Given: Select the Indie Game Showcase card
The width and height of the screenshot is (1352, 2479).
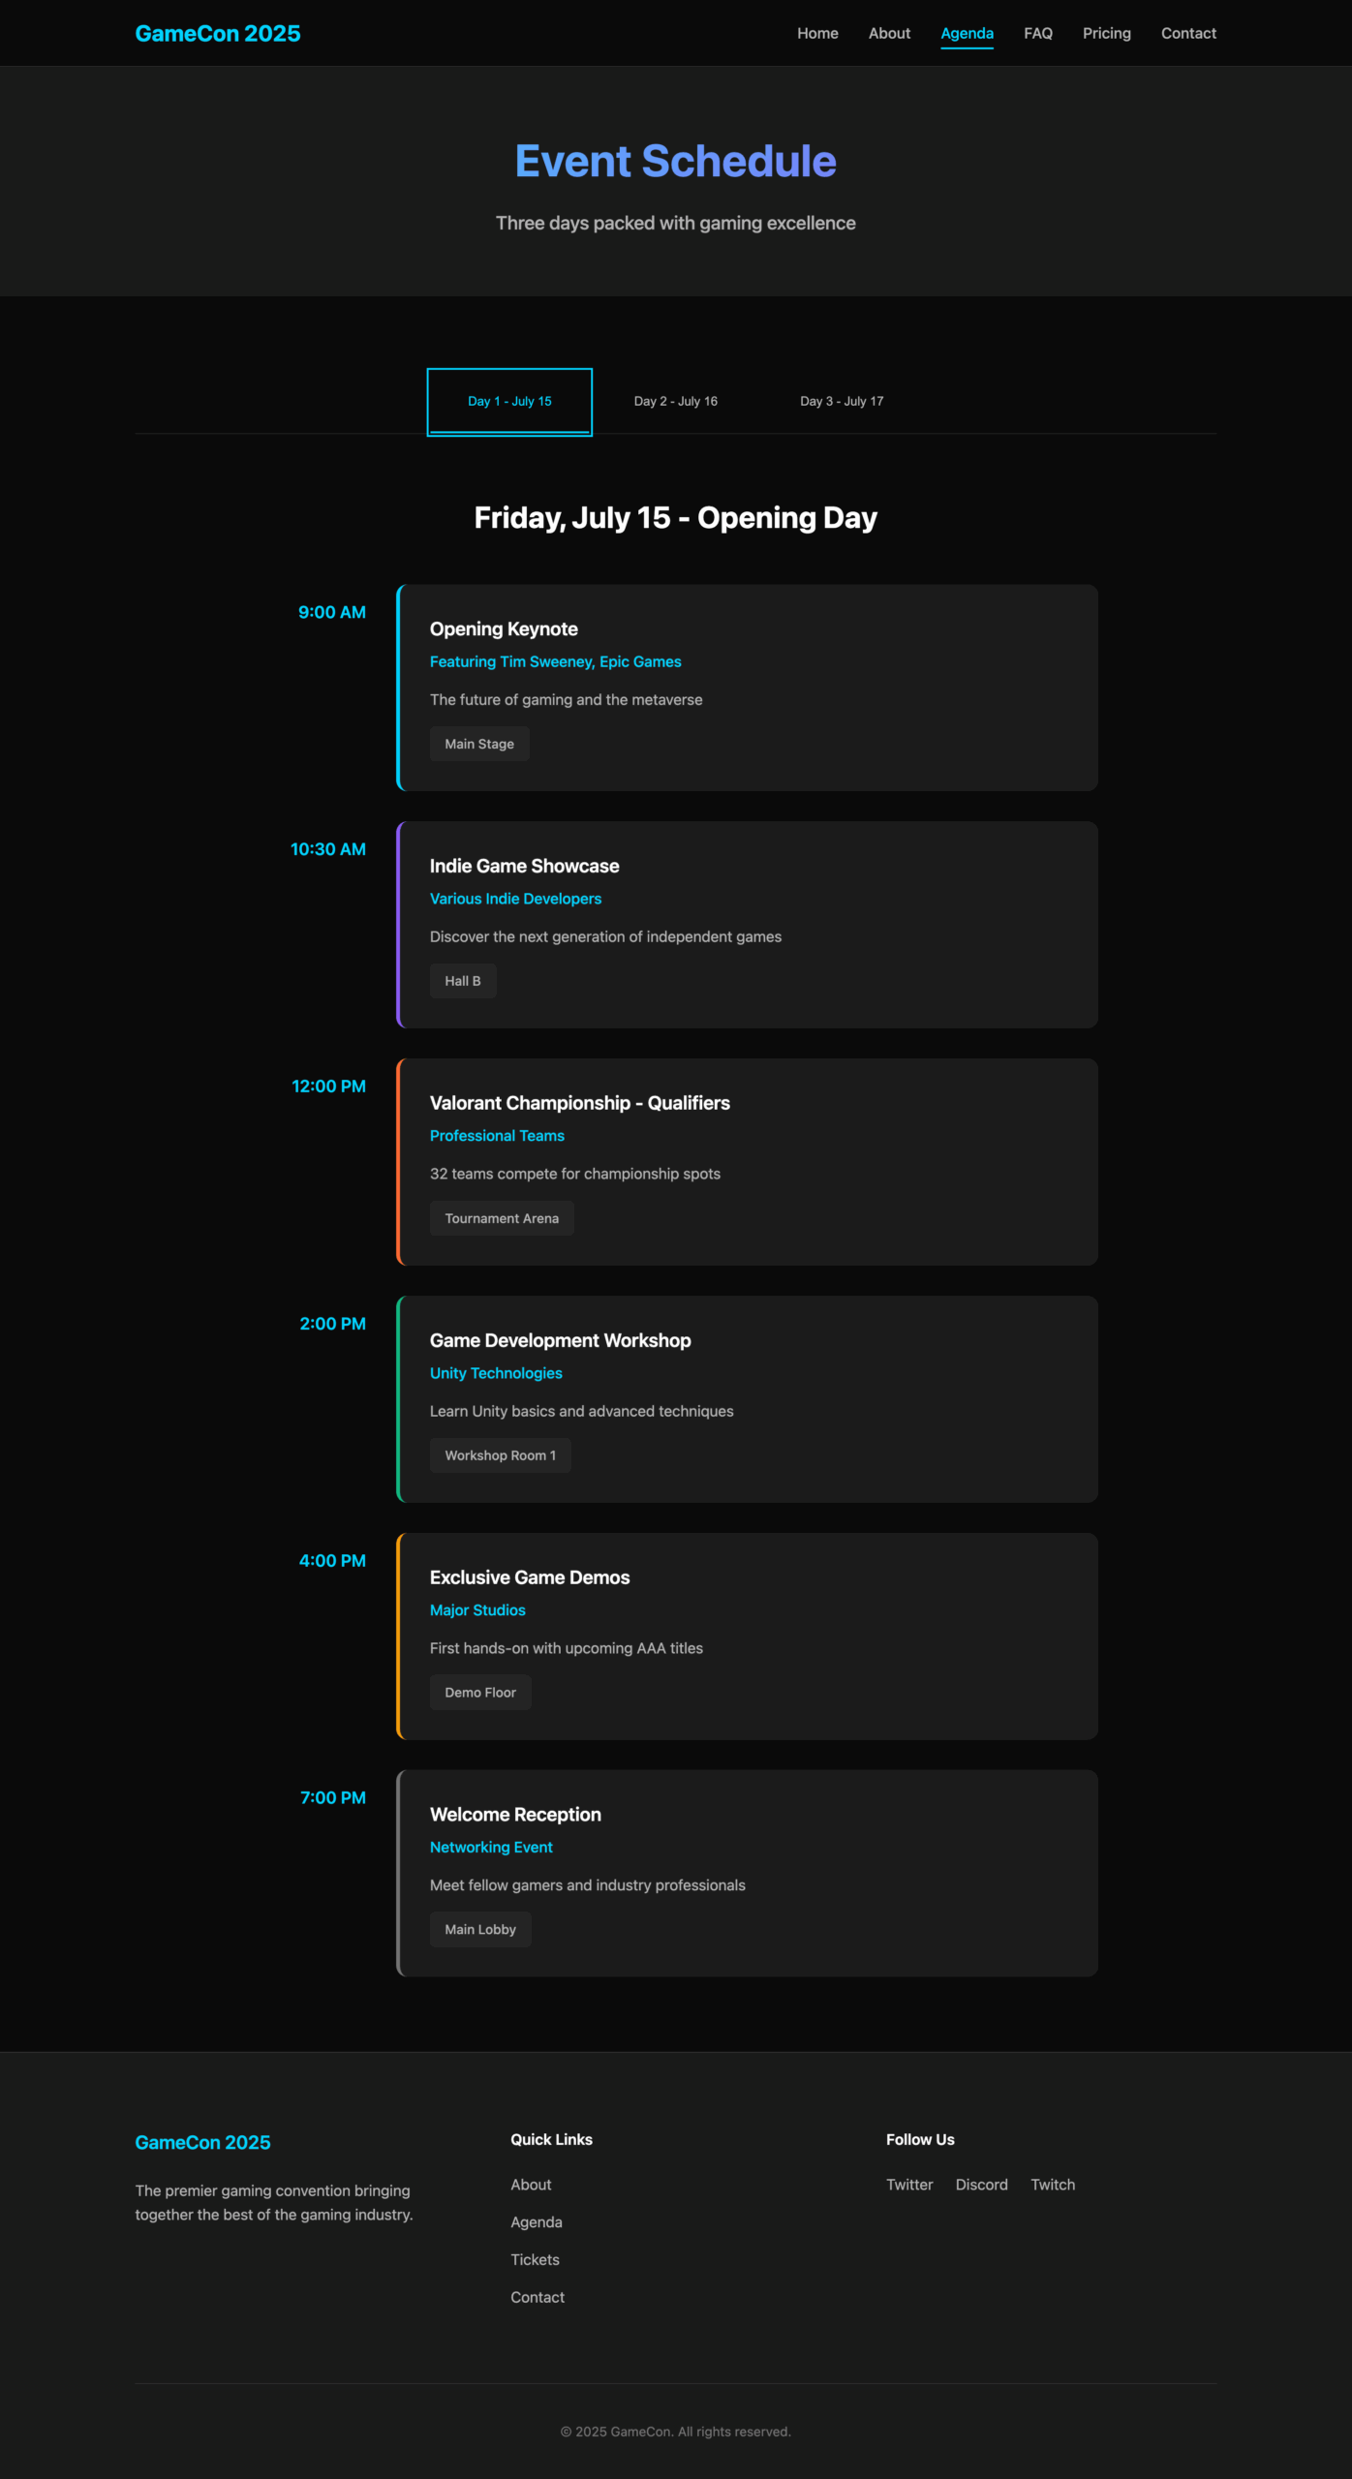Looking at the screenshot, I should pos(747,924).
